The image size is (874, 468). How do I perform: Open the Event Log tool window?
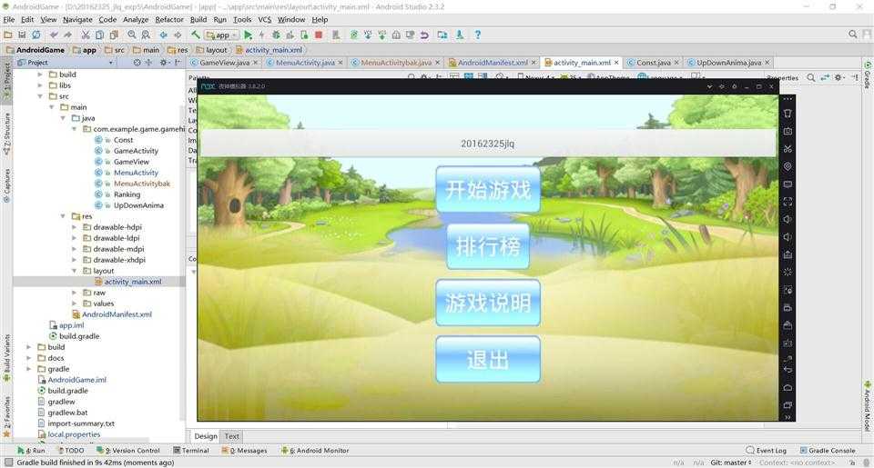tap(767, 450)
